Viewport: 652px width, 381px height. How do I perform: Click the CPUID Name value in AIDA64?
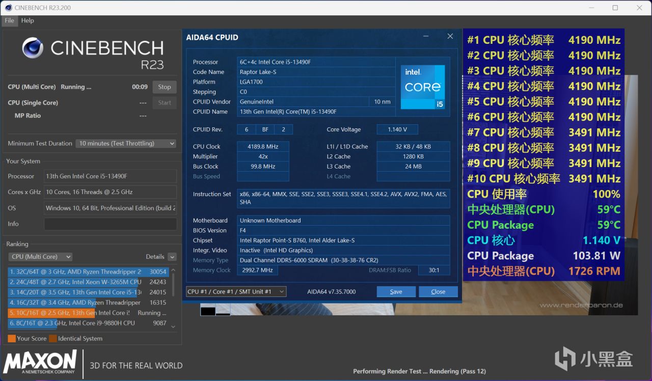tap(316, 112)
